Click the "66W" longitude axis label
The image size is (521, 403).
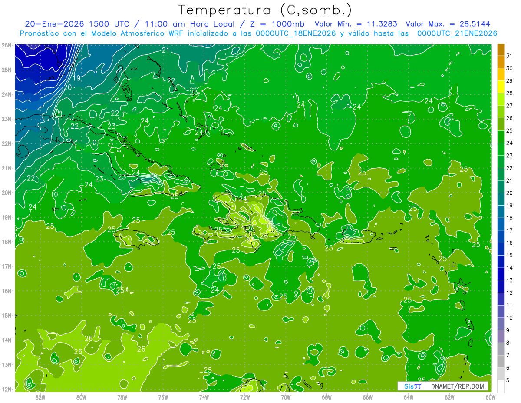[368, 396]
